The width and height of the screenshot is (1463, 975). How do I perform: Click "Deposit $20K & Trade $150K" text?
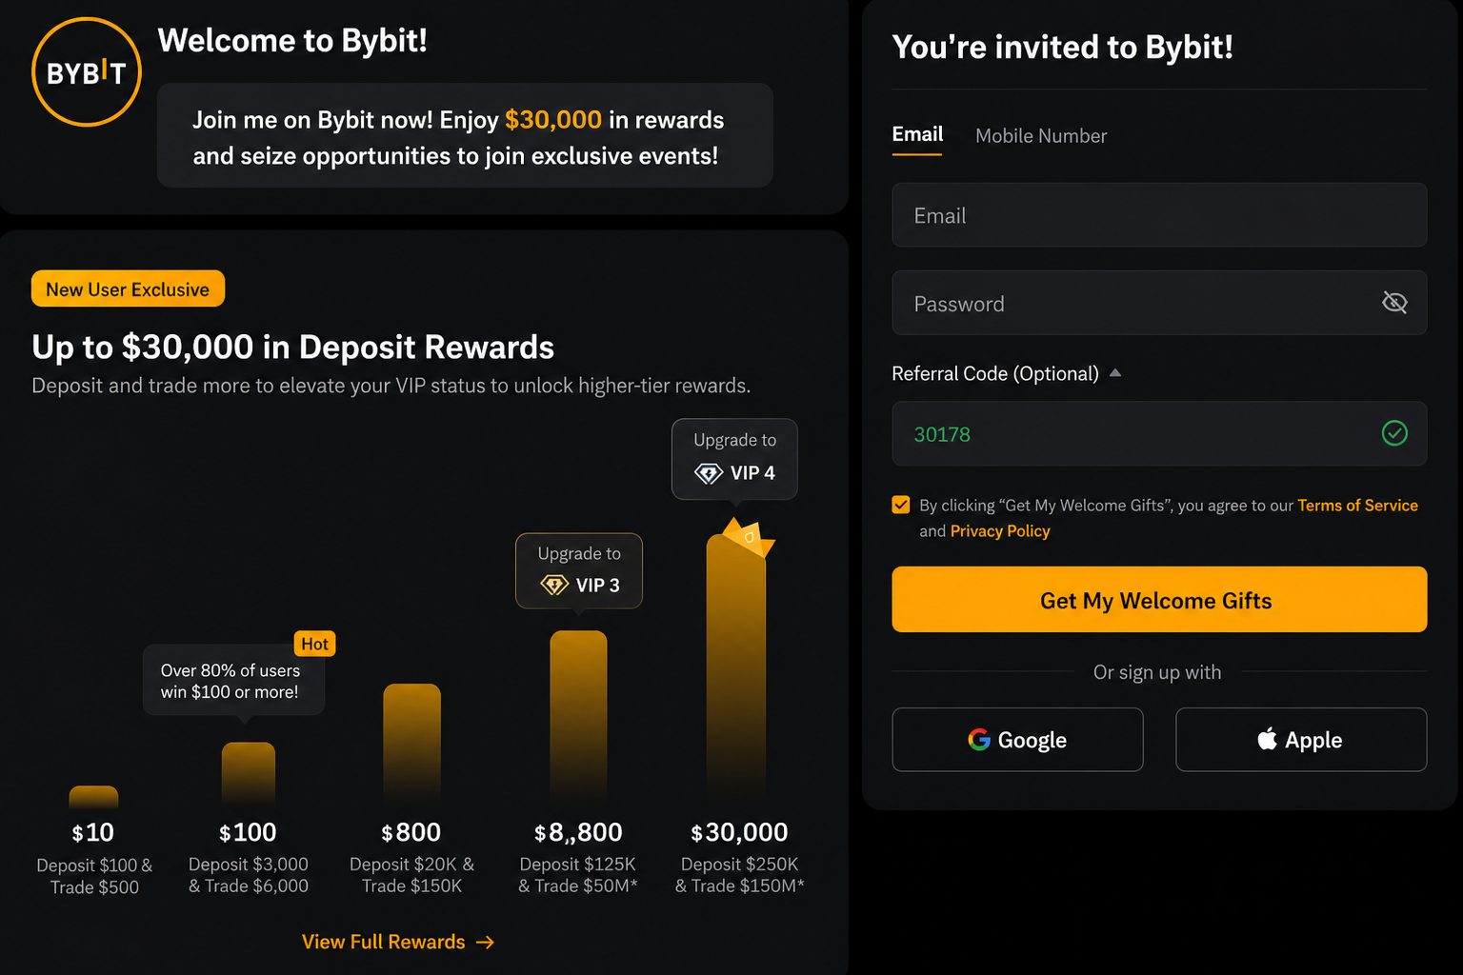click(x=411, y=875)
